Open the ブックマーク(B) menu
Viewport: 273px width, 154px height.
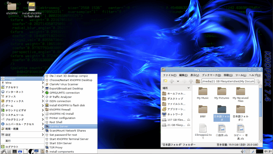(211, 75)
